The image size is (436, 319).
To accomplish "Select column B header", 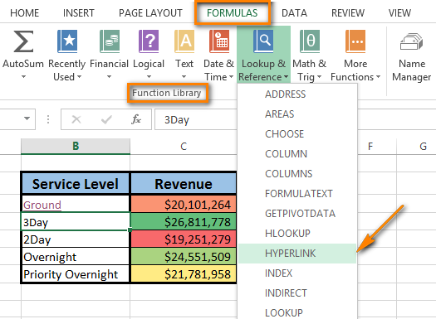I will (76, 146).
